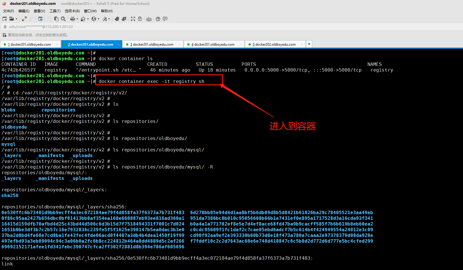This screenshot has width=463, height=270.
Task: Click the Paste clipboard icon
Action: point(56,19)
